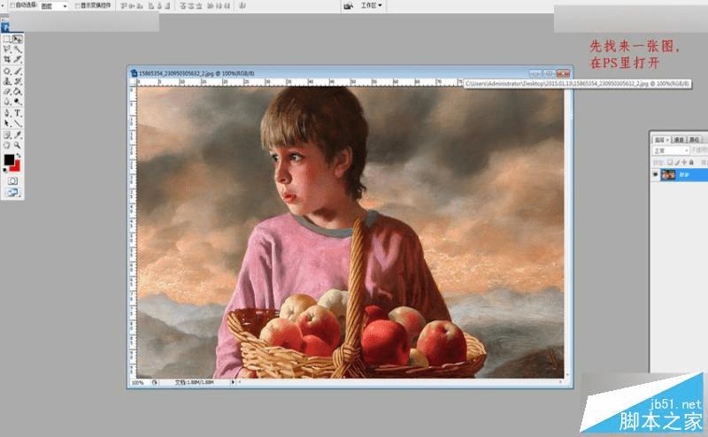
Task: Switch to the 路径 paths tab
Action: pyautogui.click(x=694, y=140)
